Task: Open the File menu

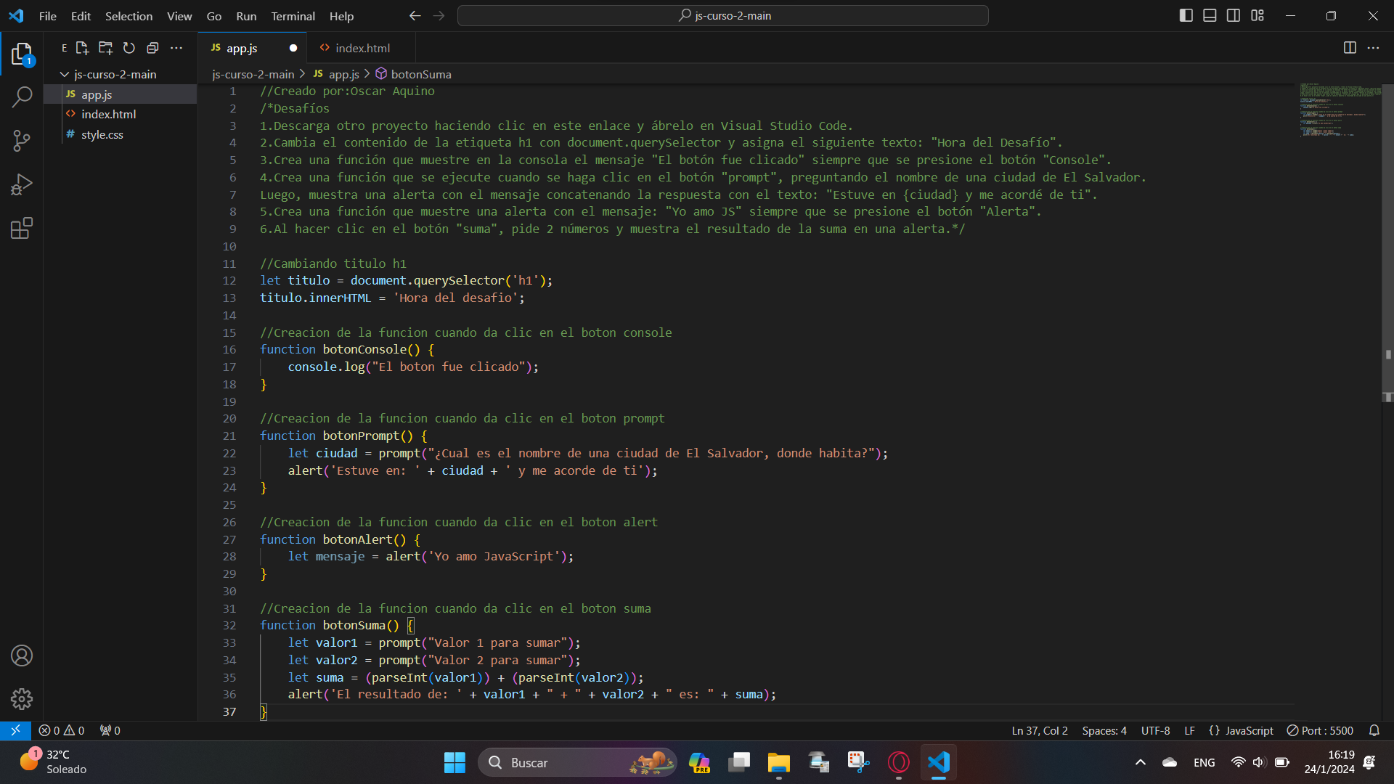Action: [48, 16]
